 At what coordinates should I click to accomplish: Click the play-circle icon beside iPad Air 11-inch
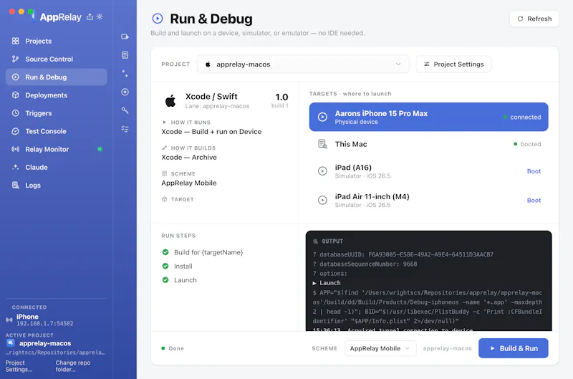coord(322,201)
